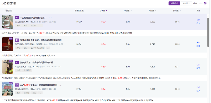This screenshot has width=211, height=103.
Task: Open thumbnail of 女性从未缺位于历史 note
Action: (x=8, y=44)
